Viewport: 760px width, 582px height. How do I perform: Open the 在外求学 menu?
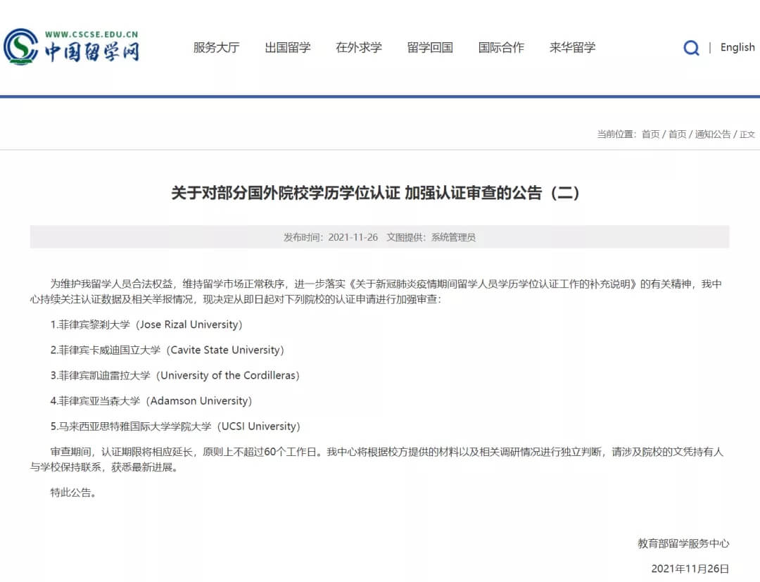(359, 47)
